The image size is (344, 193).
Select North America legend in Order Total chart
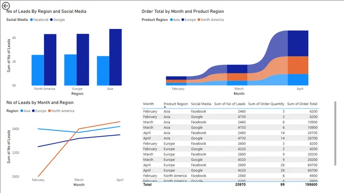(211, 20)
